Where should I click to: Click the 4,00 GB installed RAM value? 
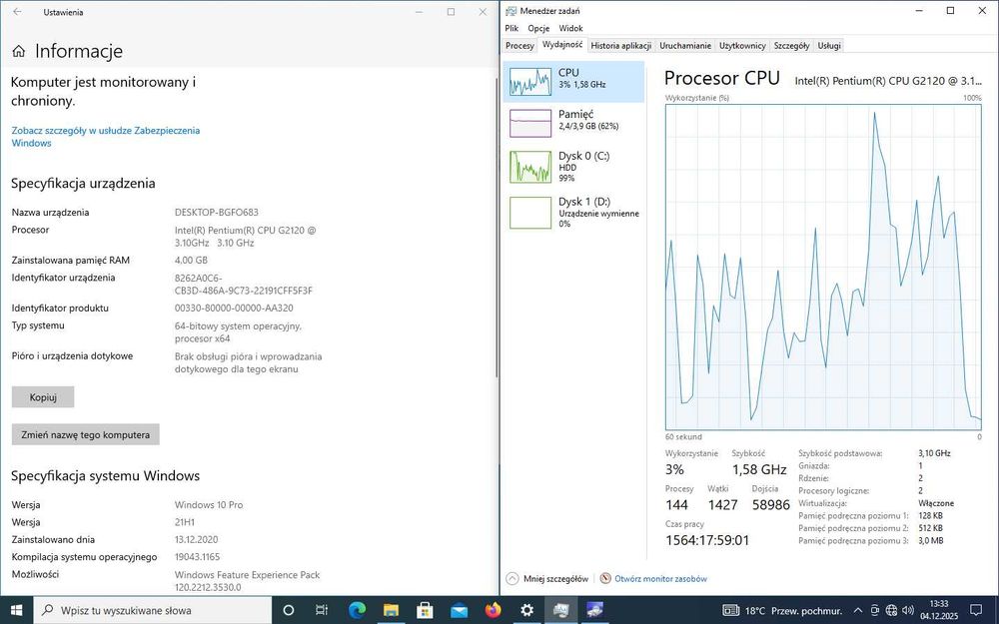(x=191, y=260)
